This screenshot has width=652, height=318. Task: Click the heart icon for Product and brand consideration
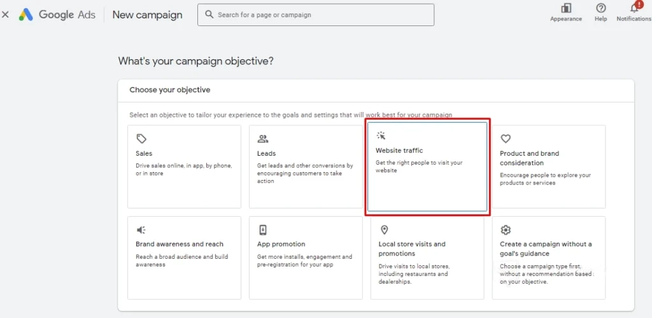tap(505, 139)
